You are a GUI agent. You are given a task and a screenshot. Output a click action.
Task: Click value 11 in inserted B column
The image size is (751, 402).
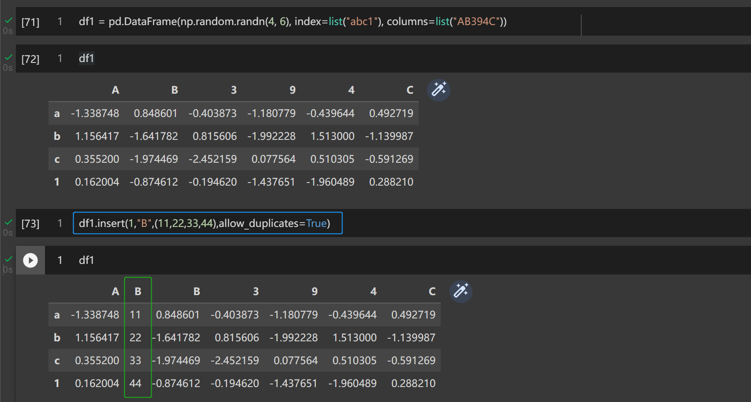coord(135,315)
